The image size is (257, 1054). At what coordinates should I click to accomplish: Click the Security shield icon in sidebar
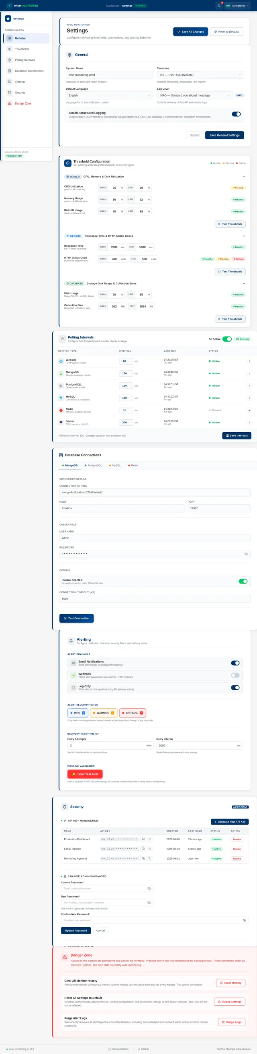click(x=9, y=93)
